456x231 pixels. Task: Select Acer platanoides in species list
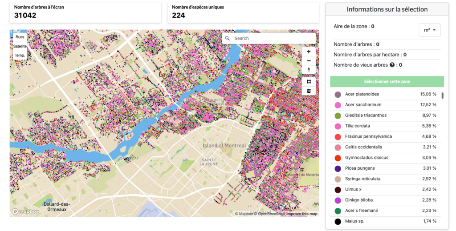362,94
